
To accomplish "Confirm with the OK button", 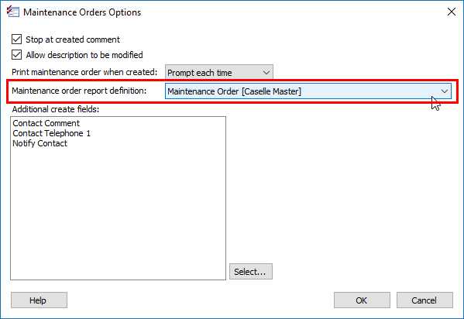I will tap(362, 300).
